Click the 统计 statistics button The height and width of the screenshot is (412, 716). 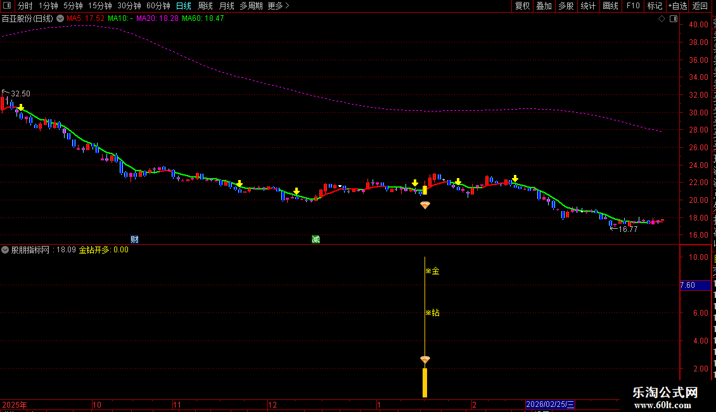click(x=587, y=6)
